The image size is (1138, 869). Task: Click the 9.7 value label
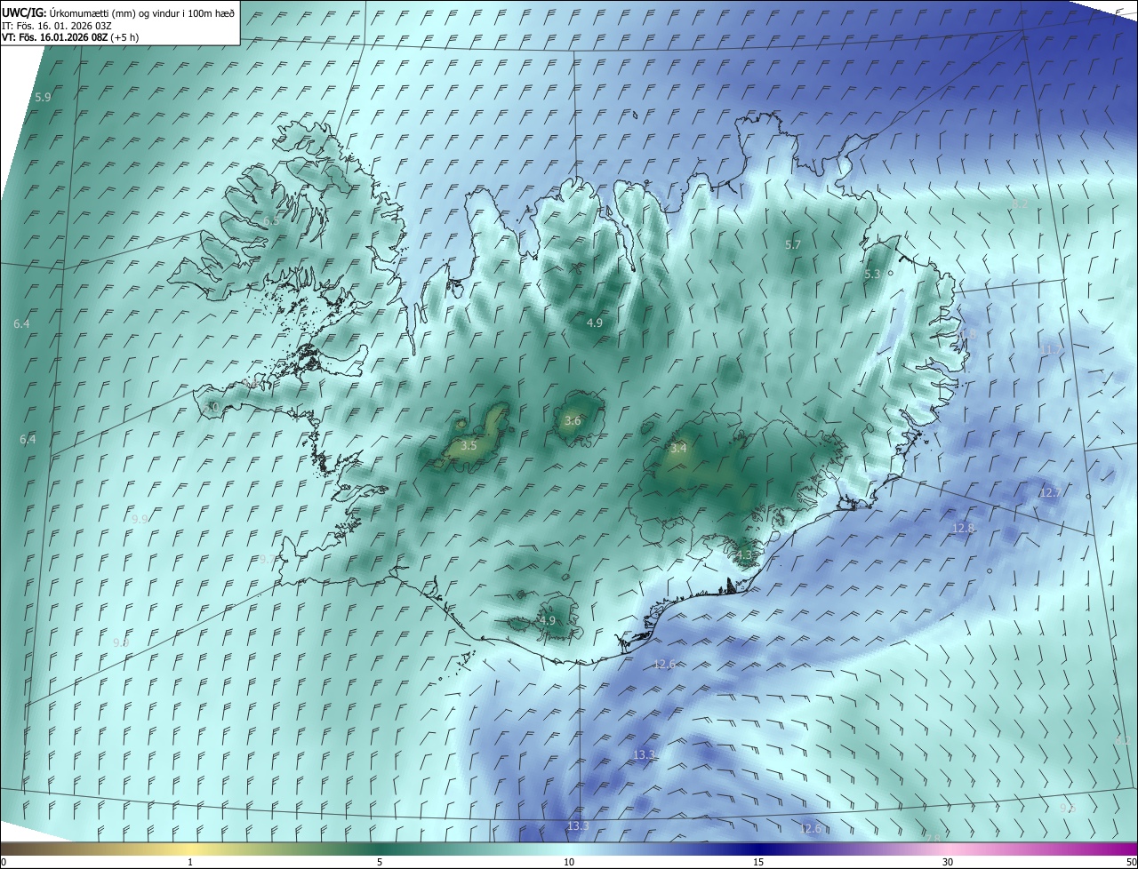tap(268, 559)
